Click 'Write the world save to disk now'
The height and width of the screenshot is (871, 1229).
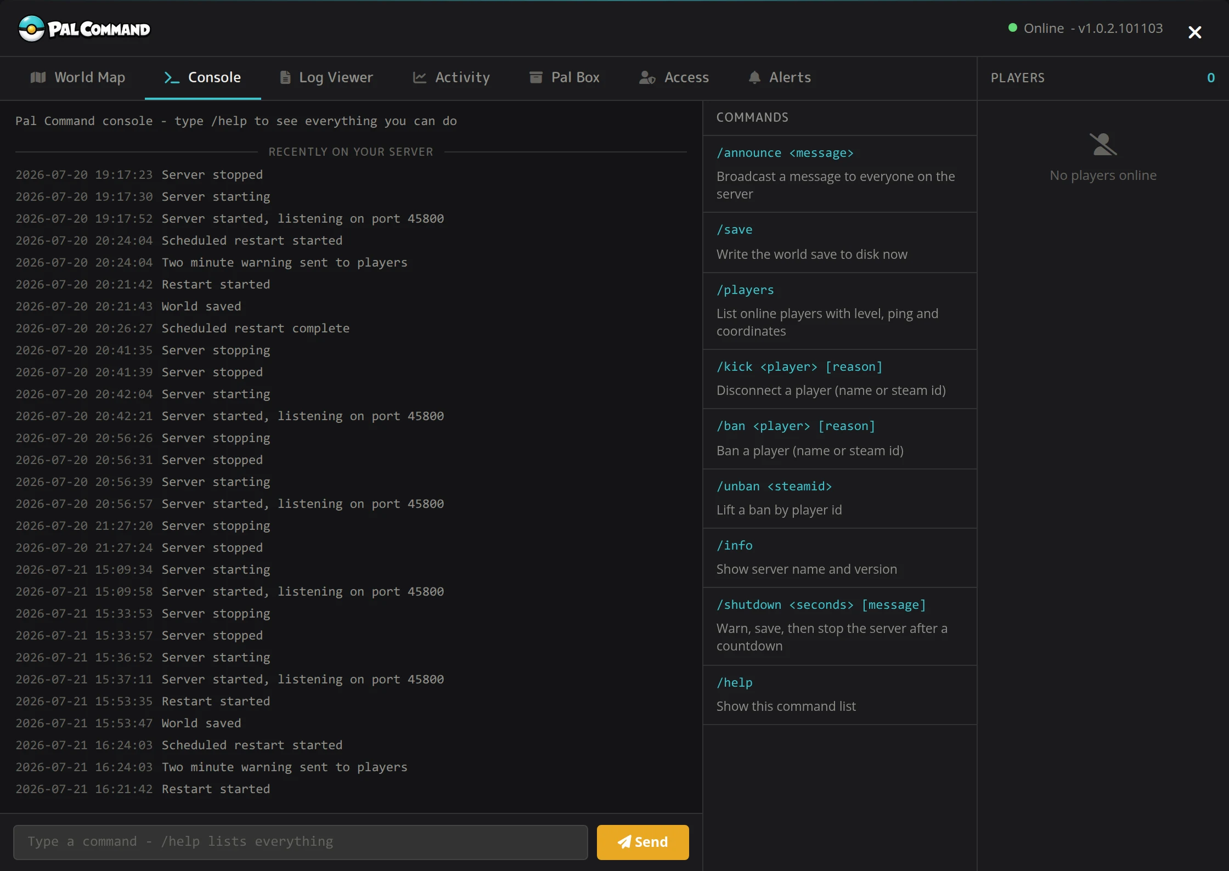[x=811, y=254]
